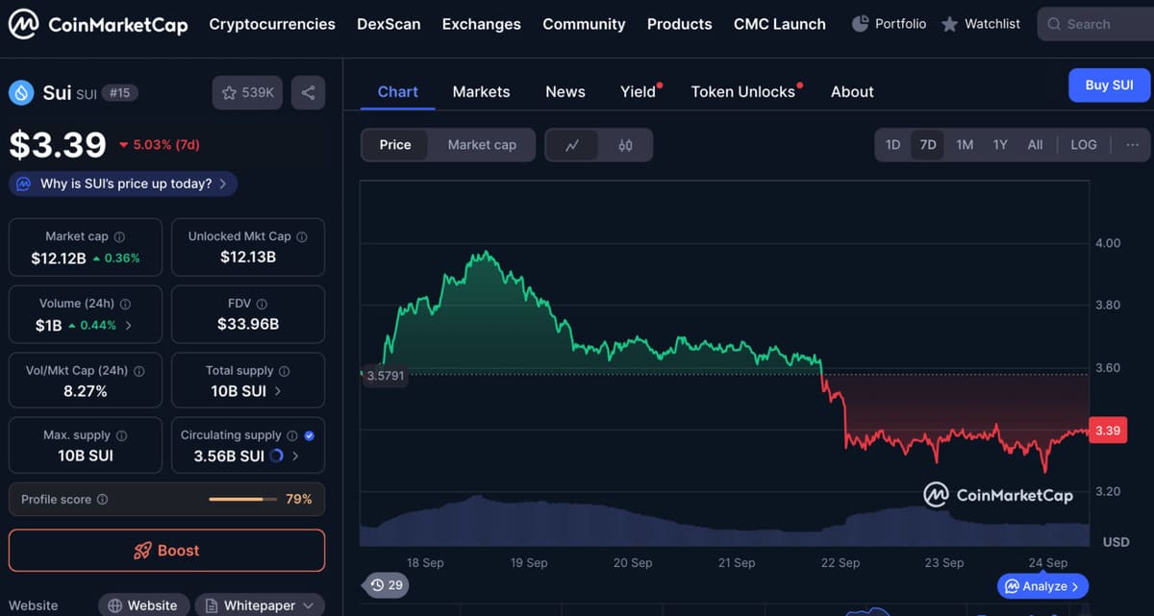Select the Price chart toggle
This screenshot has width=1154, height=616.
click(x=395, y=145)
